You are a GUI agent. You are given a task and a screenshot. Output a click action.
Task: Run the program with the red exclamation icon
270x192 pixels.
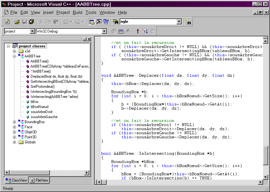(138, 31)
